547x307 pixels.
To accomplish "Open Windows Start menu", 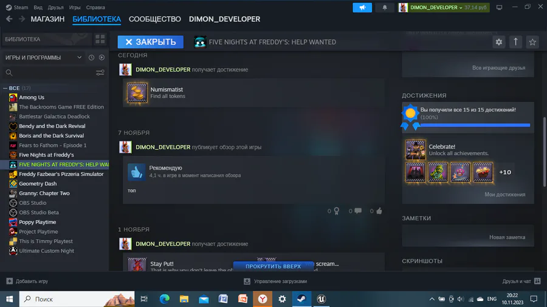I will pyautogui.click(x=9, y=299).
